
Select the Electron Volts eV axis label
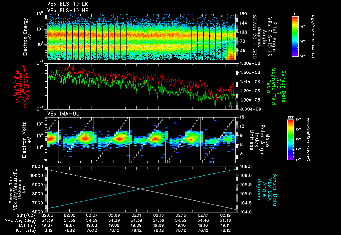(x=27, y=139)
